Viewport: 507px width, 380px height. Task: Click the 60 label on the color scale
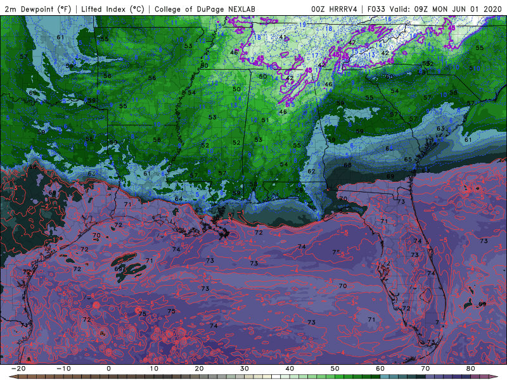coord(380,369)
